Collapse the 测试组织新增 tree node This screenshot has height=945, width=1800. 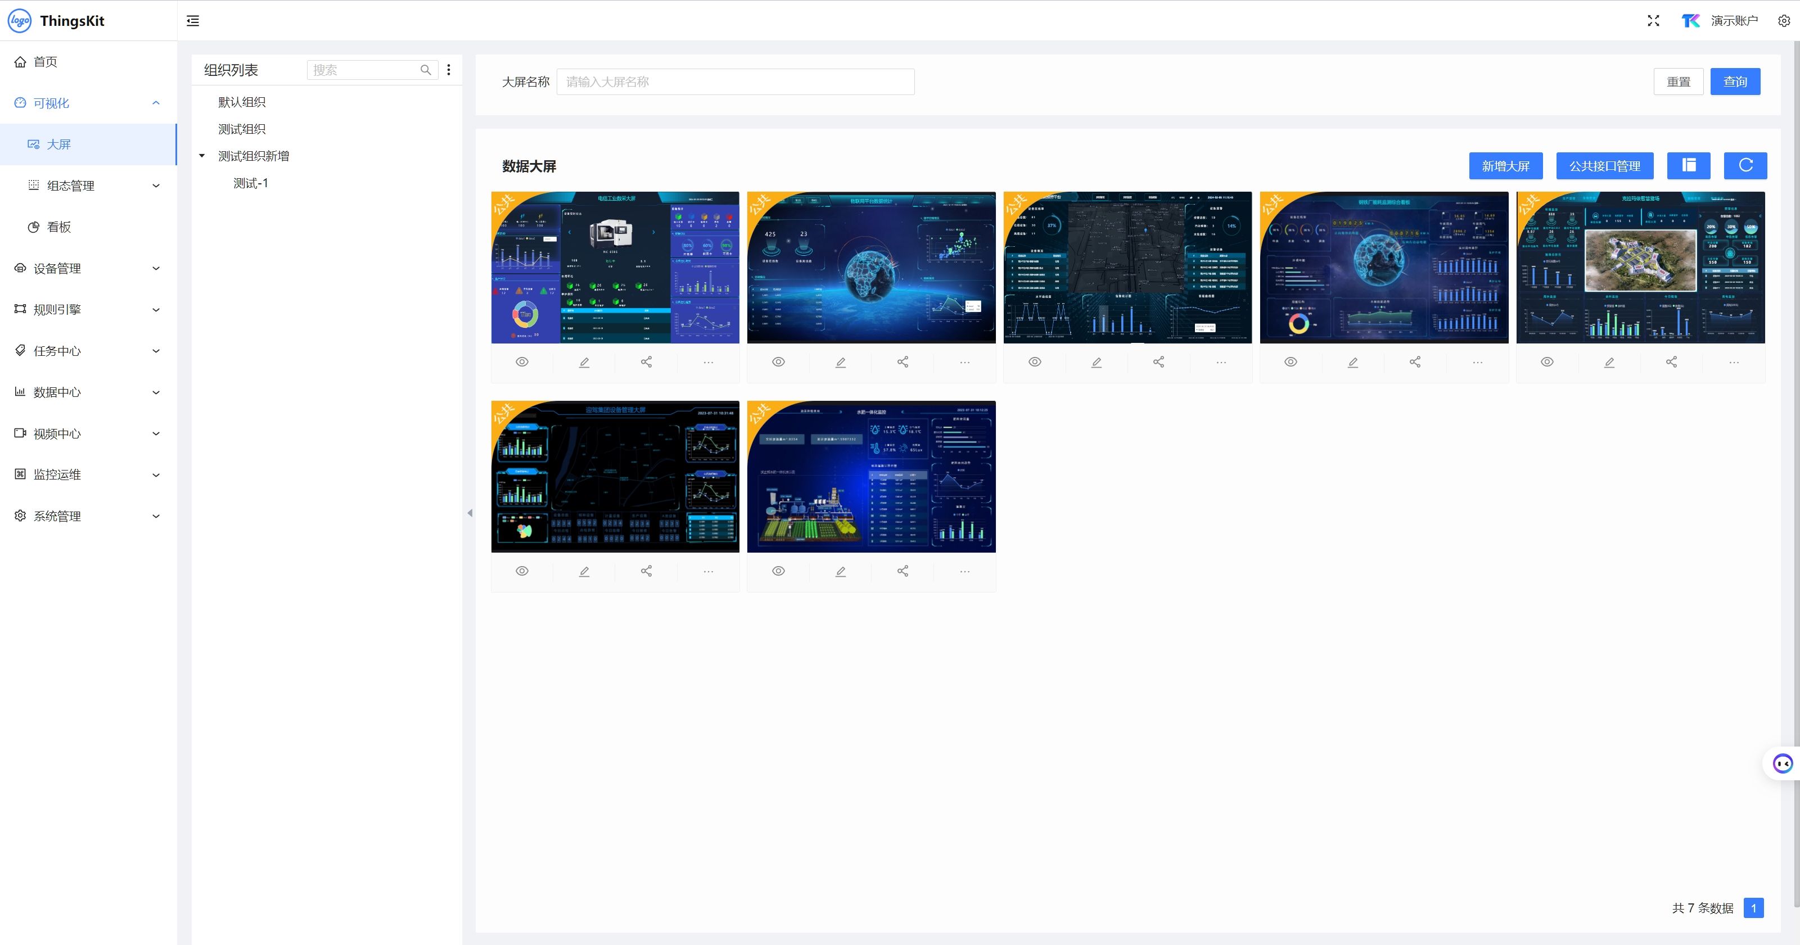coord(202,156)
